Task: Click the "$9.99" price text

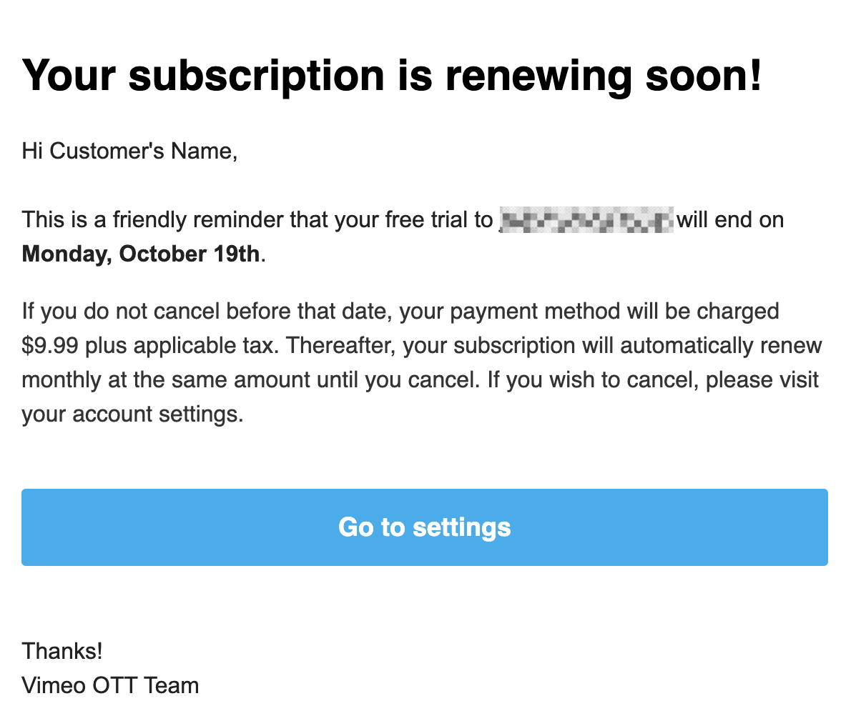Action: [x=50, y=346]
